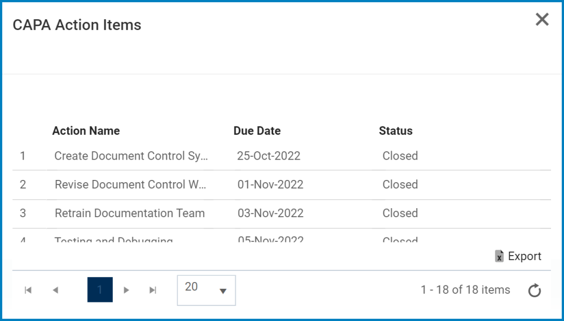
Task: Select Revise Document Control row
Action: pos(130,184)
